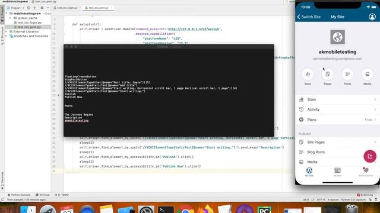Viewport: 380px width, 213px height.
Task: Go back via Switch Site
Action: click(x=309, y=17)
